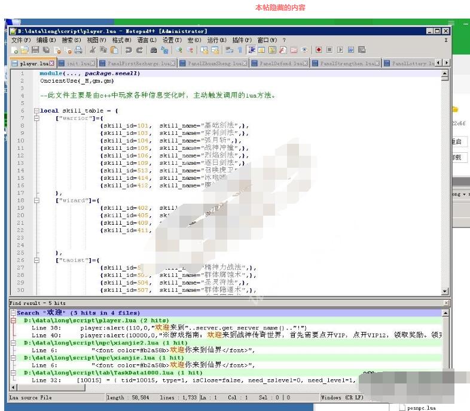Viewport: 470px width, 411px height.
Task: Click the Print toolbar icon
Action: tap(77, 50)
